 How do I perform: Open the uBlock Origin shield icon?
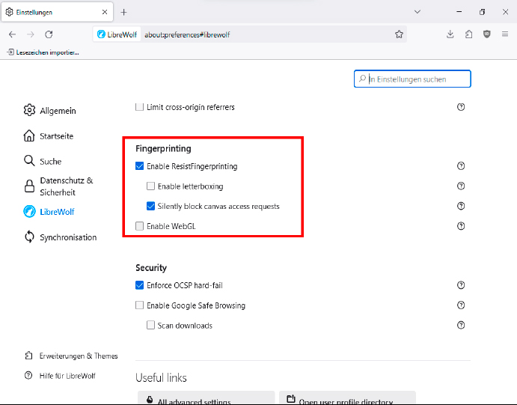[486, 34]
